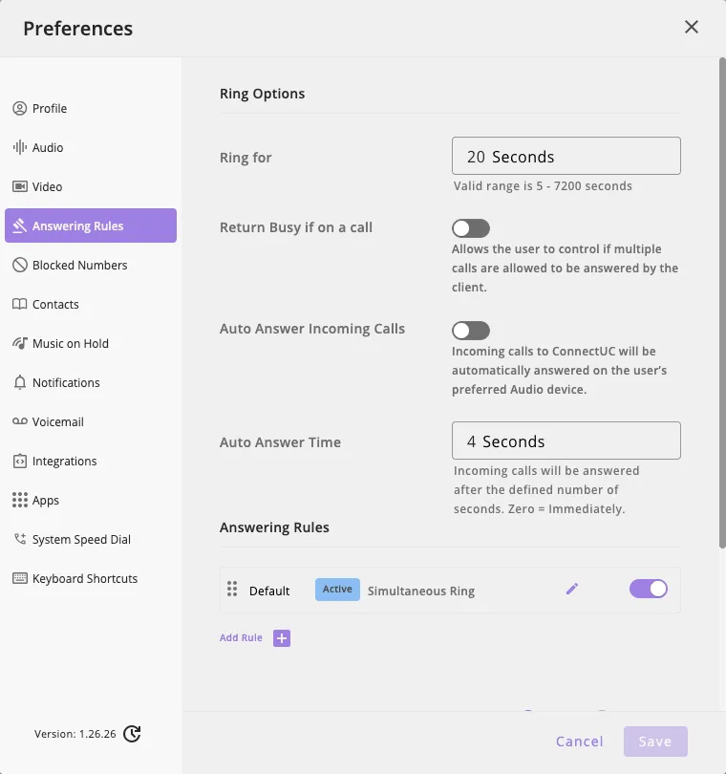The width and height of the screenshot is (726, 774).
Task: Click the Version: 1.26.26 text
Action: tap(75, 734)
